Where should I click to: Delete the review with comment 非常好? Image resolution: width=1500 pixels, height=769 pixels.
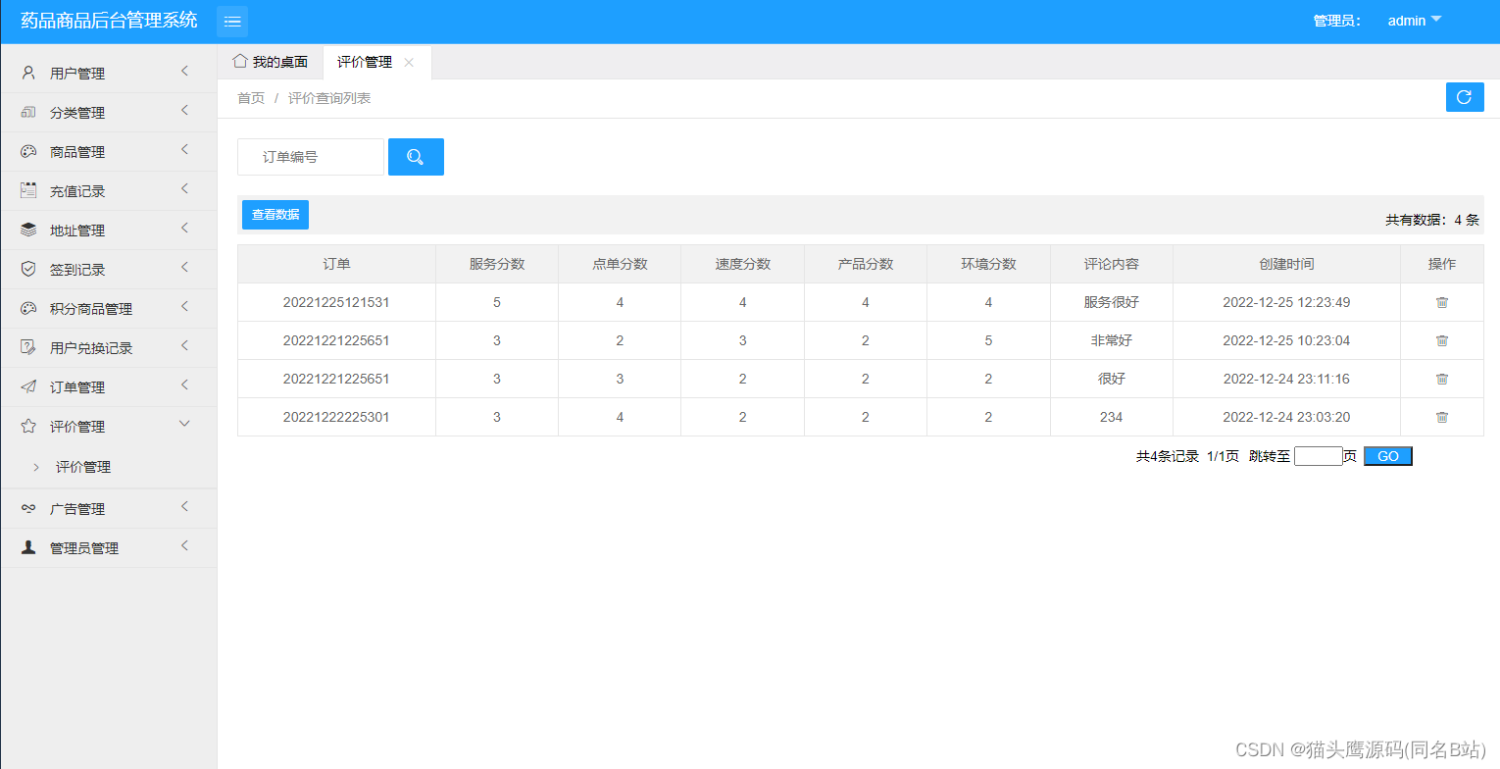[1442, 340]
